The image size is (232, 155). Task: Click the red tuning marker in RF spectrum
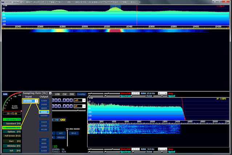pyautogui.click(x=137, y=15)
